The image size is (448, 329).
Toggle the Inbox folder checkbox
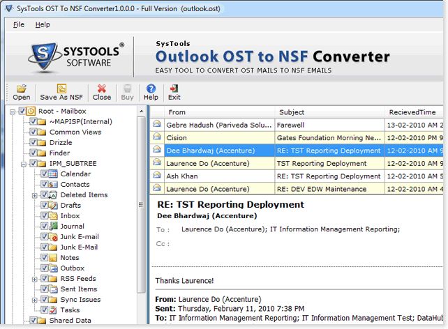(x=44, y=216)
